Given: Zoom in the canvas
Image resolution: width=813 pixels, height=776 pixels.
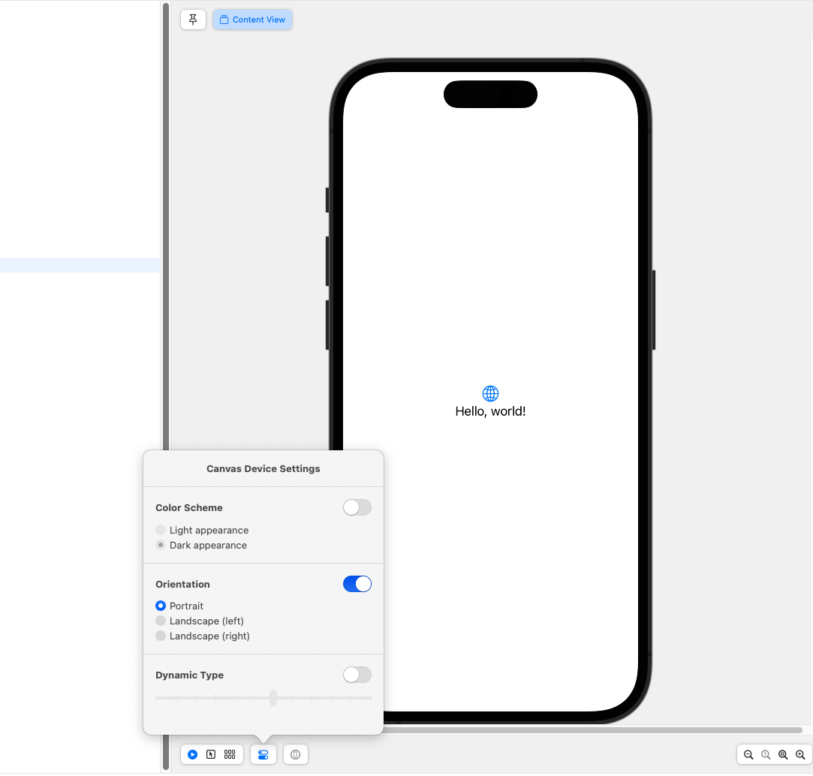Looking at the screenshot, I should pos(800,754).
